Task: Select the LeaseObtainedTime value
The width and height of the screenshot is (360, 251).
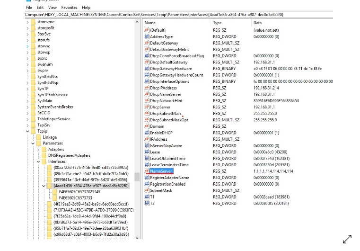Action: click(x=167, y=158)
